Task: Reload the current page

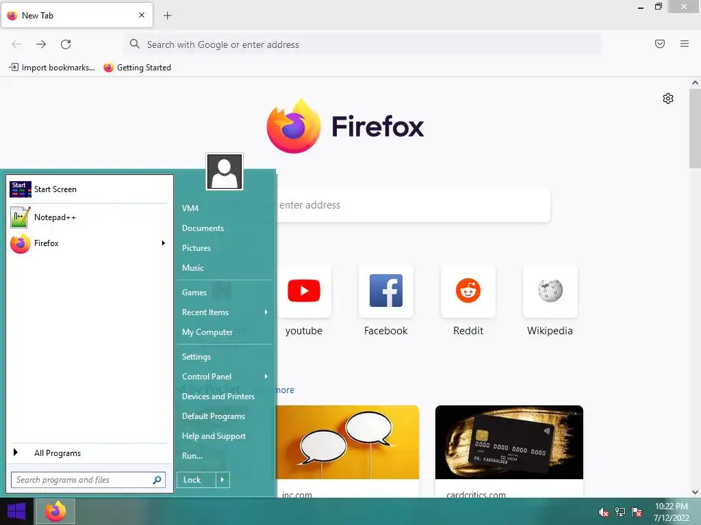Action: [x=66, y=44]
